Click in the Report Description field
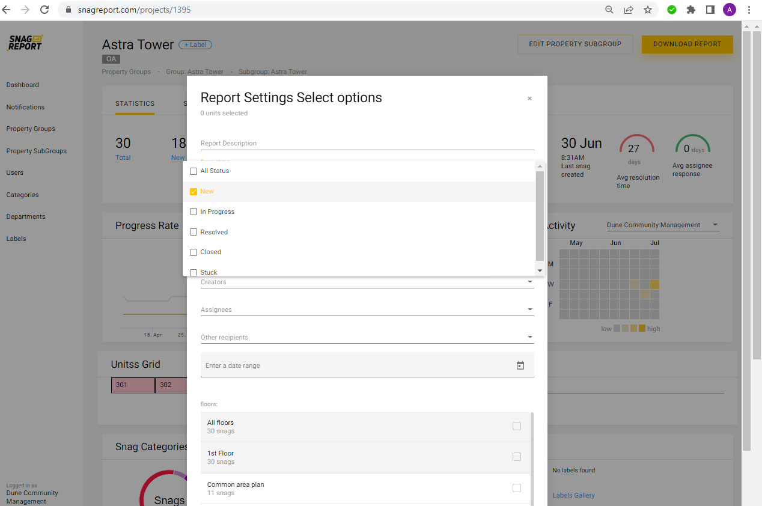This screenshot has height=506, width=762. coord(367,143)
